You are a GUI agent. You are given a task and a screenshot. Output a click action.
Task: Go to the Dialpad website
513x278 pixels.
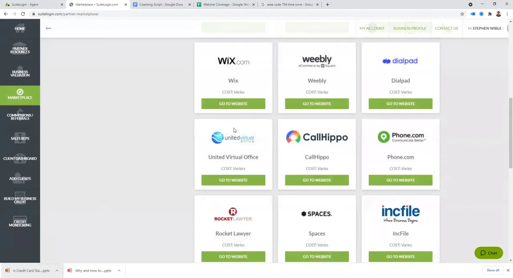click(x=400, y=103)
